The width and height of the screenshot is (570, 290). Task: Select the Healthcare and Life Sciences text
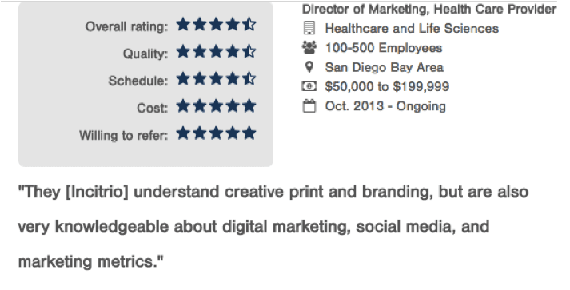412,28
